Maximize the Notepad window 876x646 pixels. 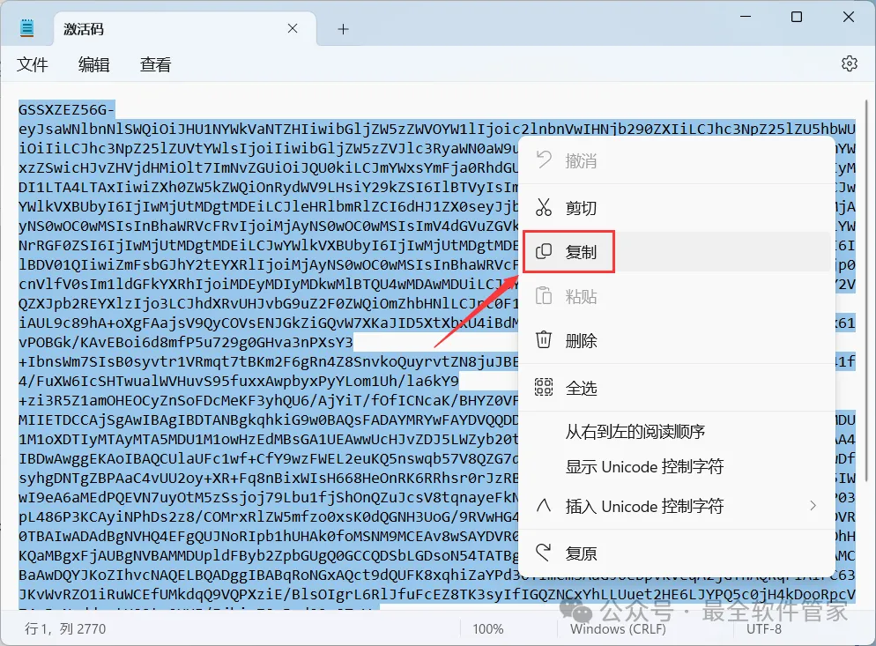coord(797,17)
